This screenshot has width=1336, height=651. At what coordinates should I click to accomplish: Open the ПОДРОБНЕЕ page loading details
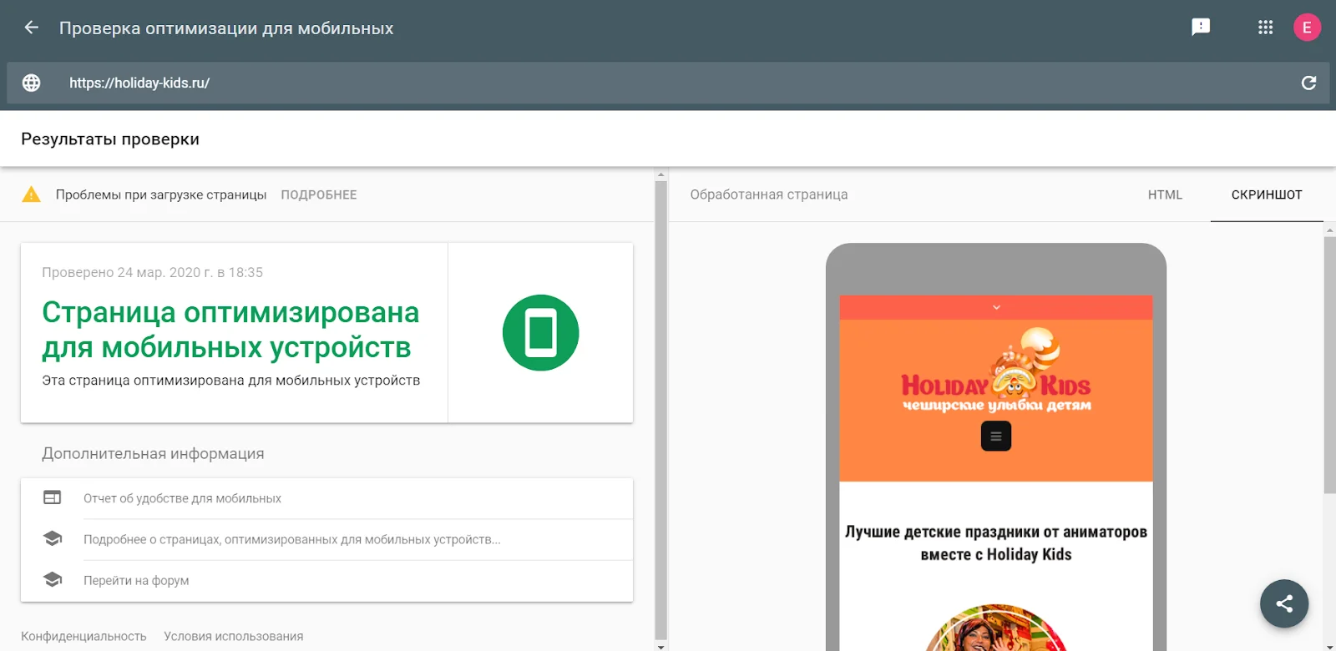(319, 194)
